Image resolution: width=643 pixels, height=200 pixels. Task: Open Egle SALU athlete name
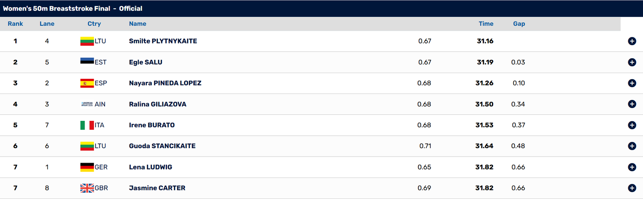click(145, 62)
